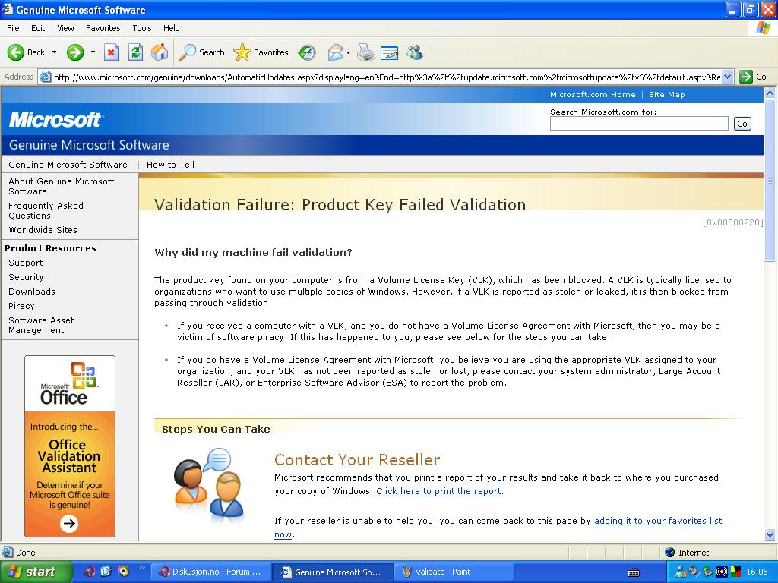The image size is (778, 583).
Task: Click the Back arrow button
Action: 26,52
